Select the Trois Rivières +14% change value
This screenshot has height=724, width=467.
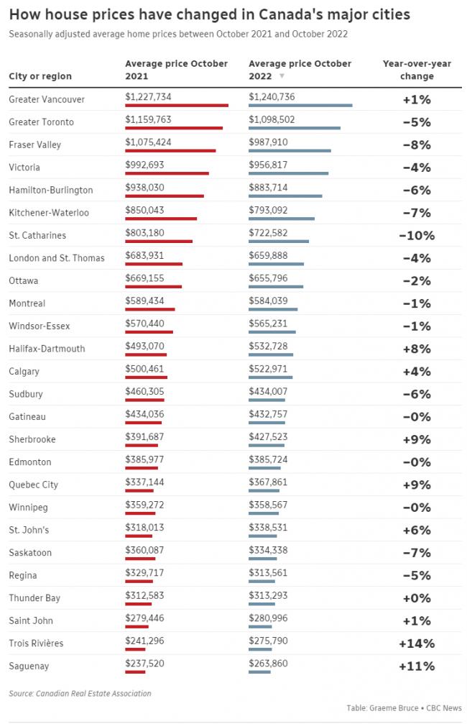pos(417,643)
